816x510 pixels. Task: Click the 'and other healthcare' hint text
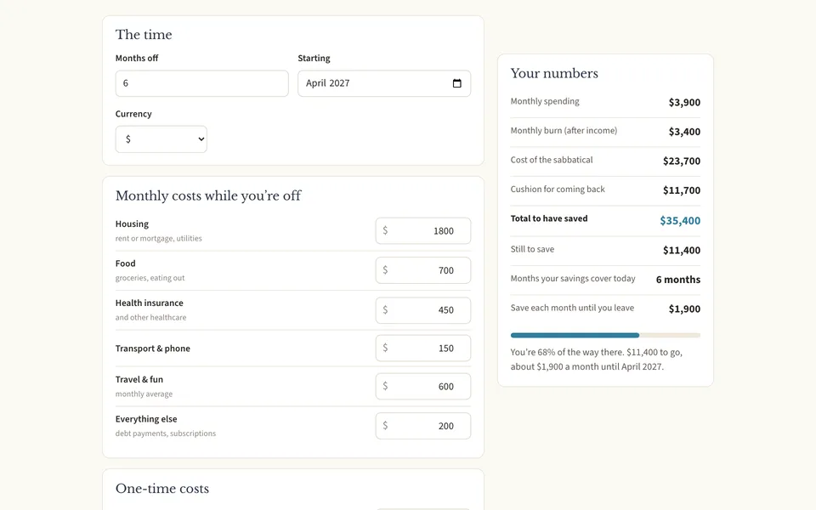click(x=151, y=317)
